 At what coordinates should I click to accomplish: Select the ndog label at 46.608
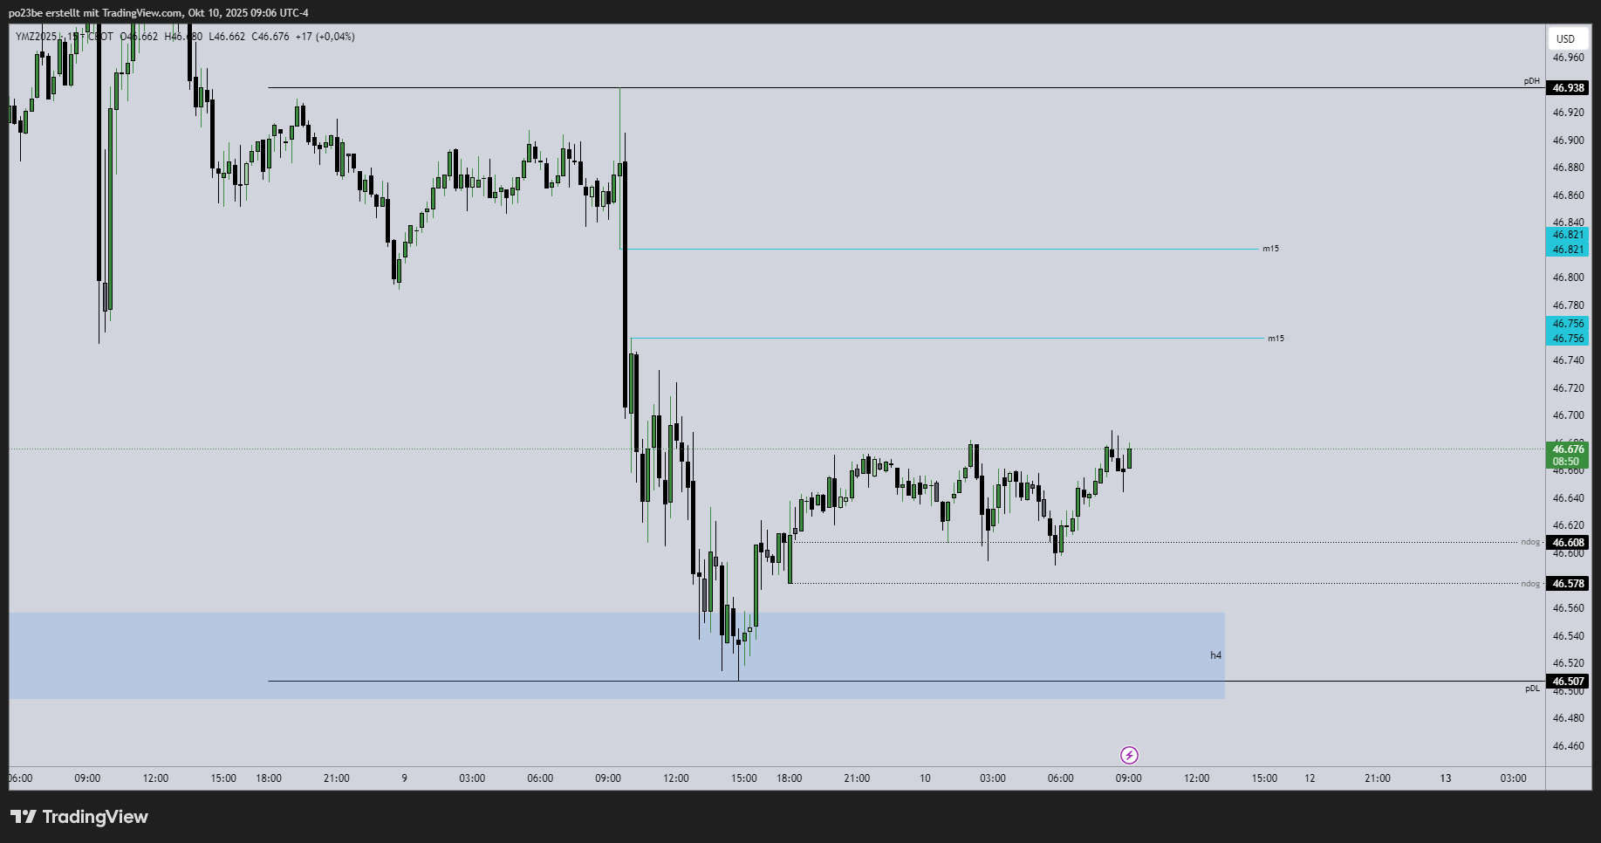coord(1530,542)
